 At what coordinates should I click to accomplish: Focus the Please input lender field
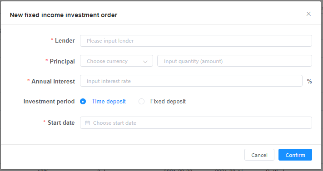coord(196,41)
